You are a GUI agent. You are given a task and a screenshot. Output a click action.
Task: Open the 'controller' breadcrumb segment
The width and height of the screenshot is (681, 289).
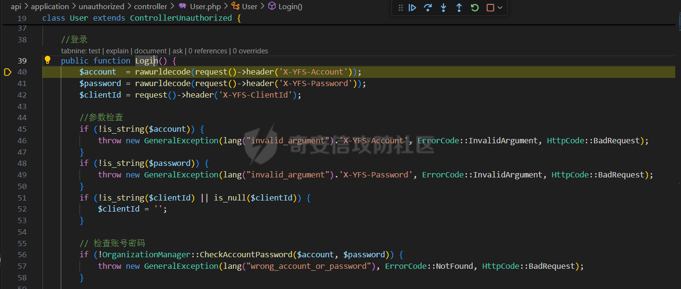click(x=151, y=6)
